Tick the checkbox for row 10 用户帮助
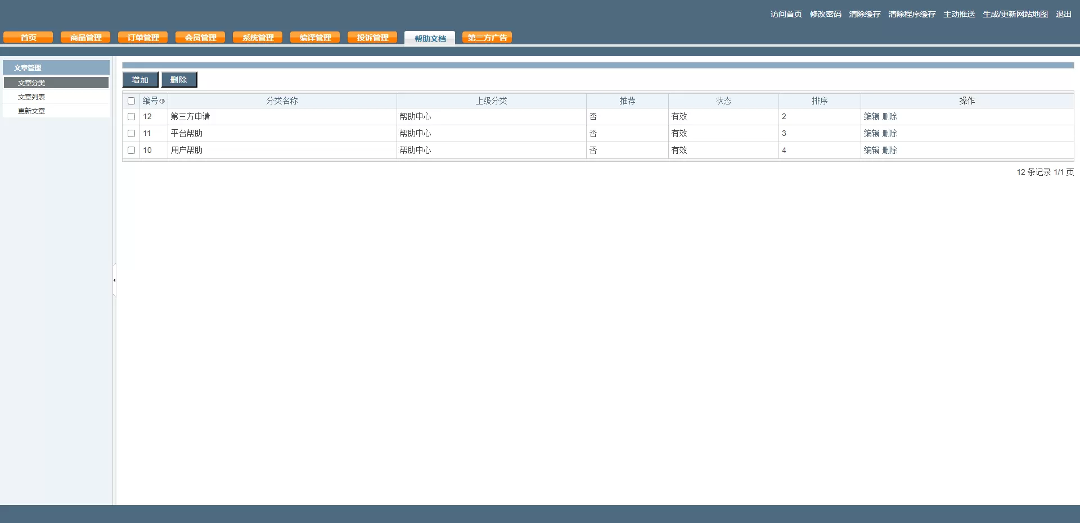1080x523 pixels. [131, 151]
